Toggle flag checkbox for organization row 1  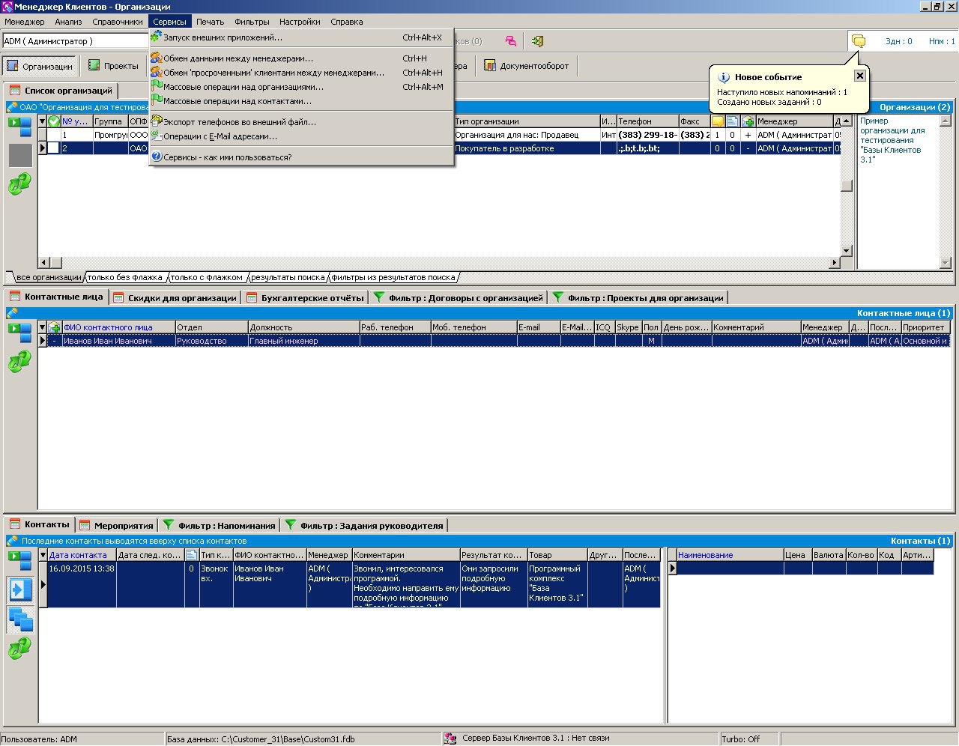(x=54, y=135)
